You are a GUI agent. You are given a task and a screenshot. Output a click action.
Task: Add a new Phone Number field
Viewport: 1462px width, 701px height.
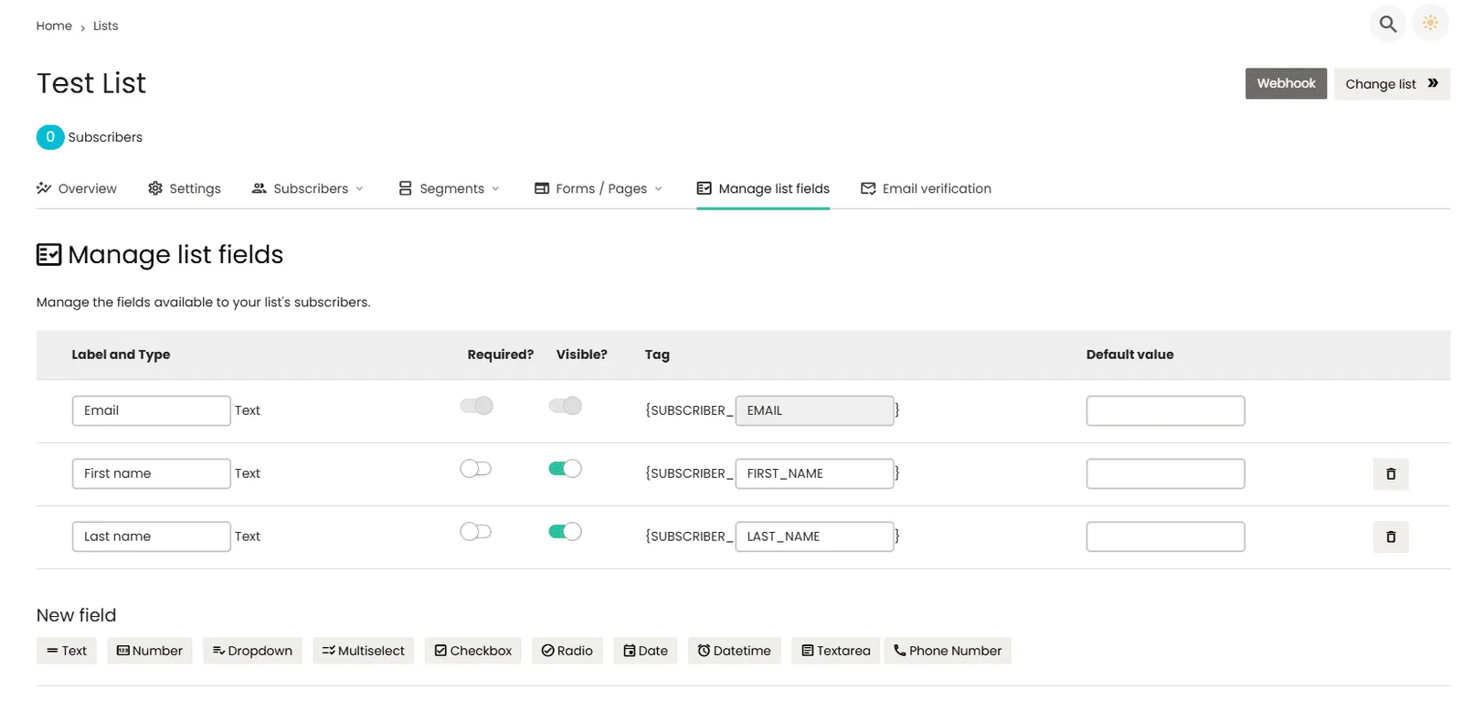click(x=947, y=651)
